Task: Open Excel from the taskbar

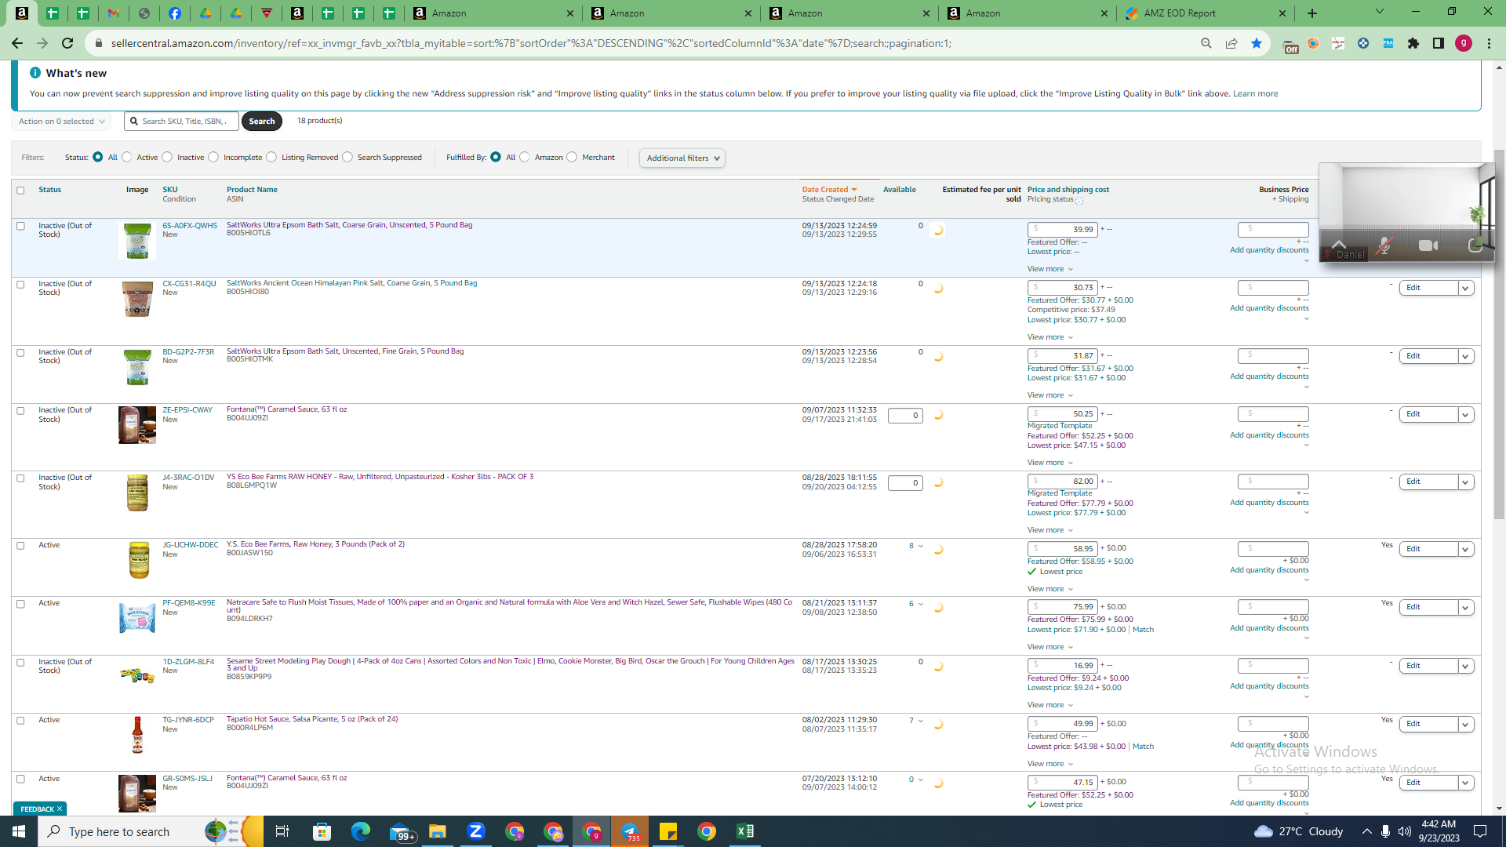Action: tap(745, 831)
